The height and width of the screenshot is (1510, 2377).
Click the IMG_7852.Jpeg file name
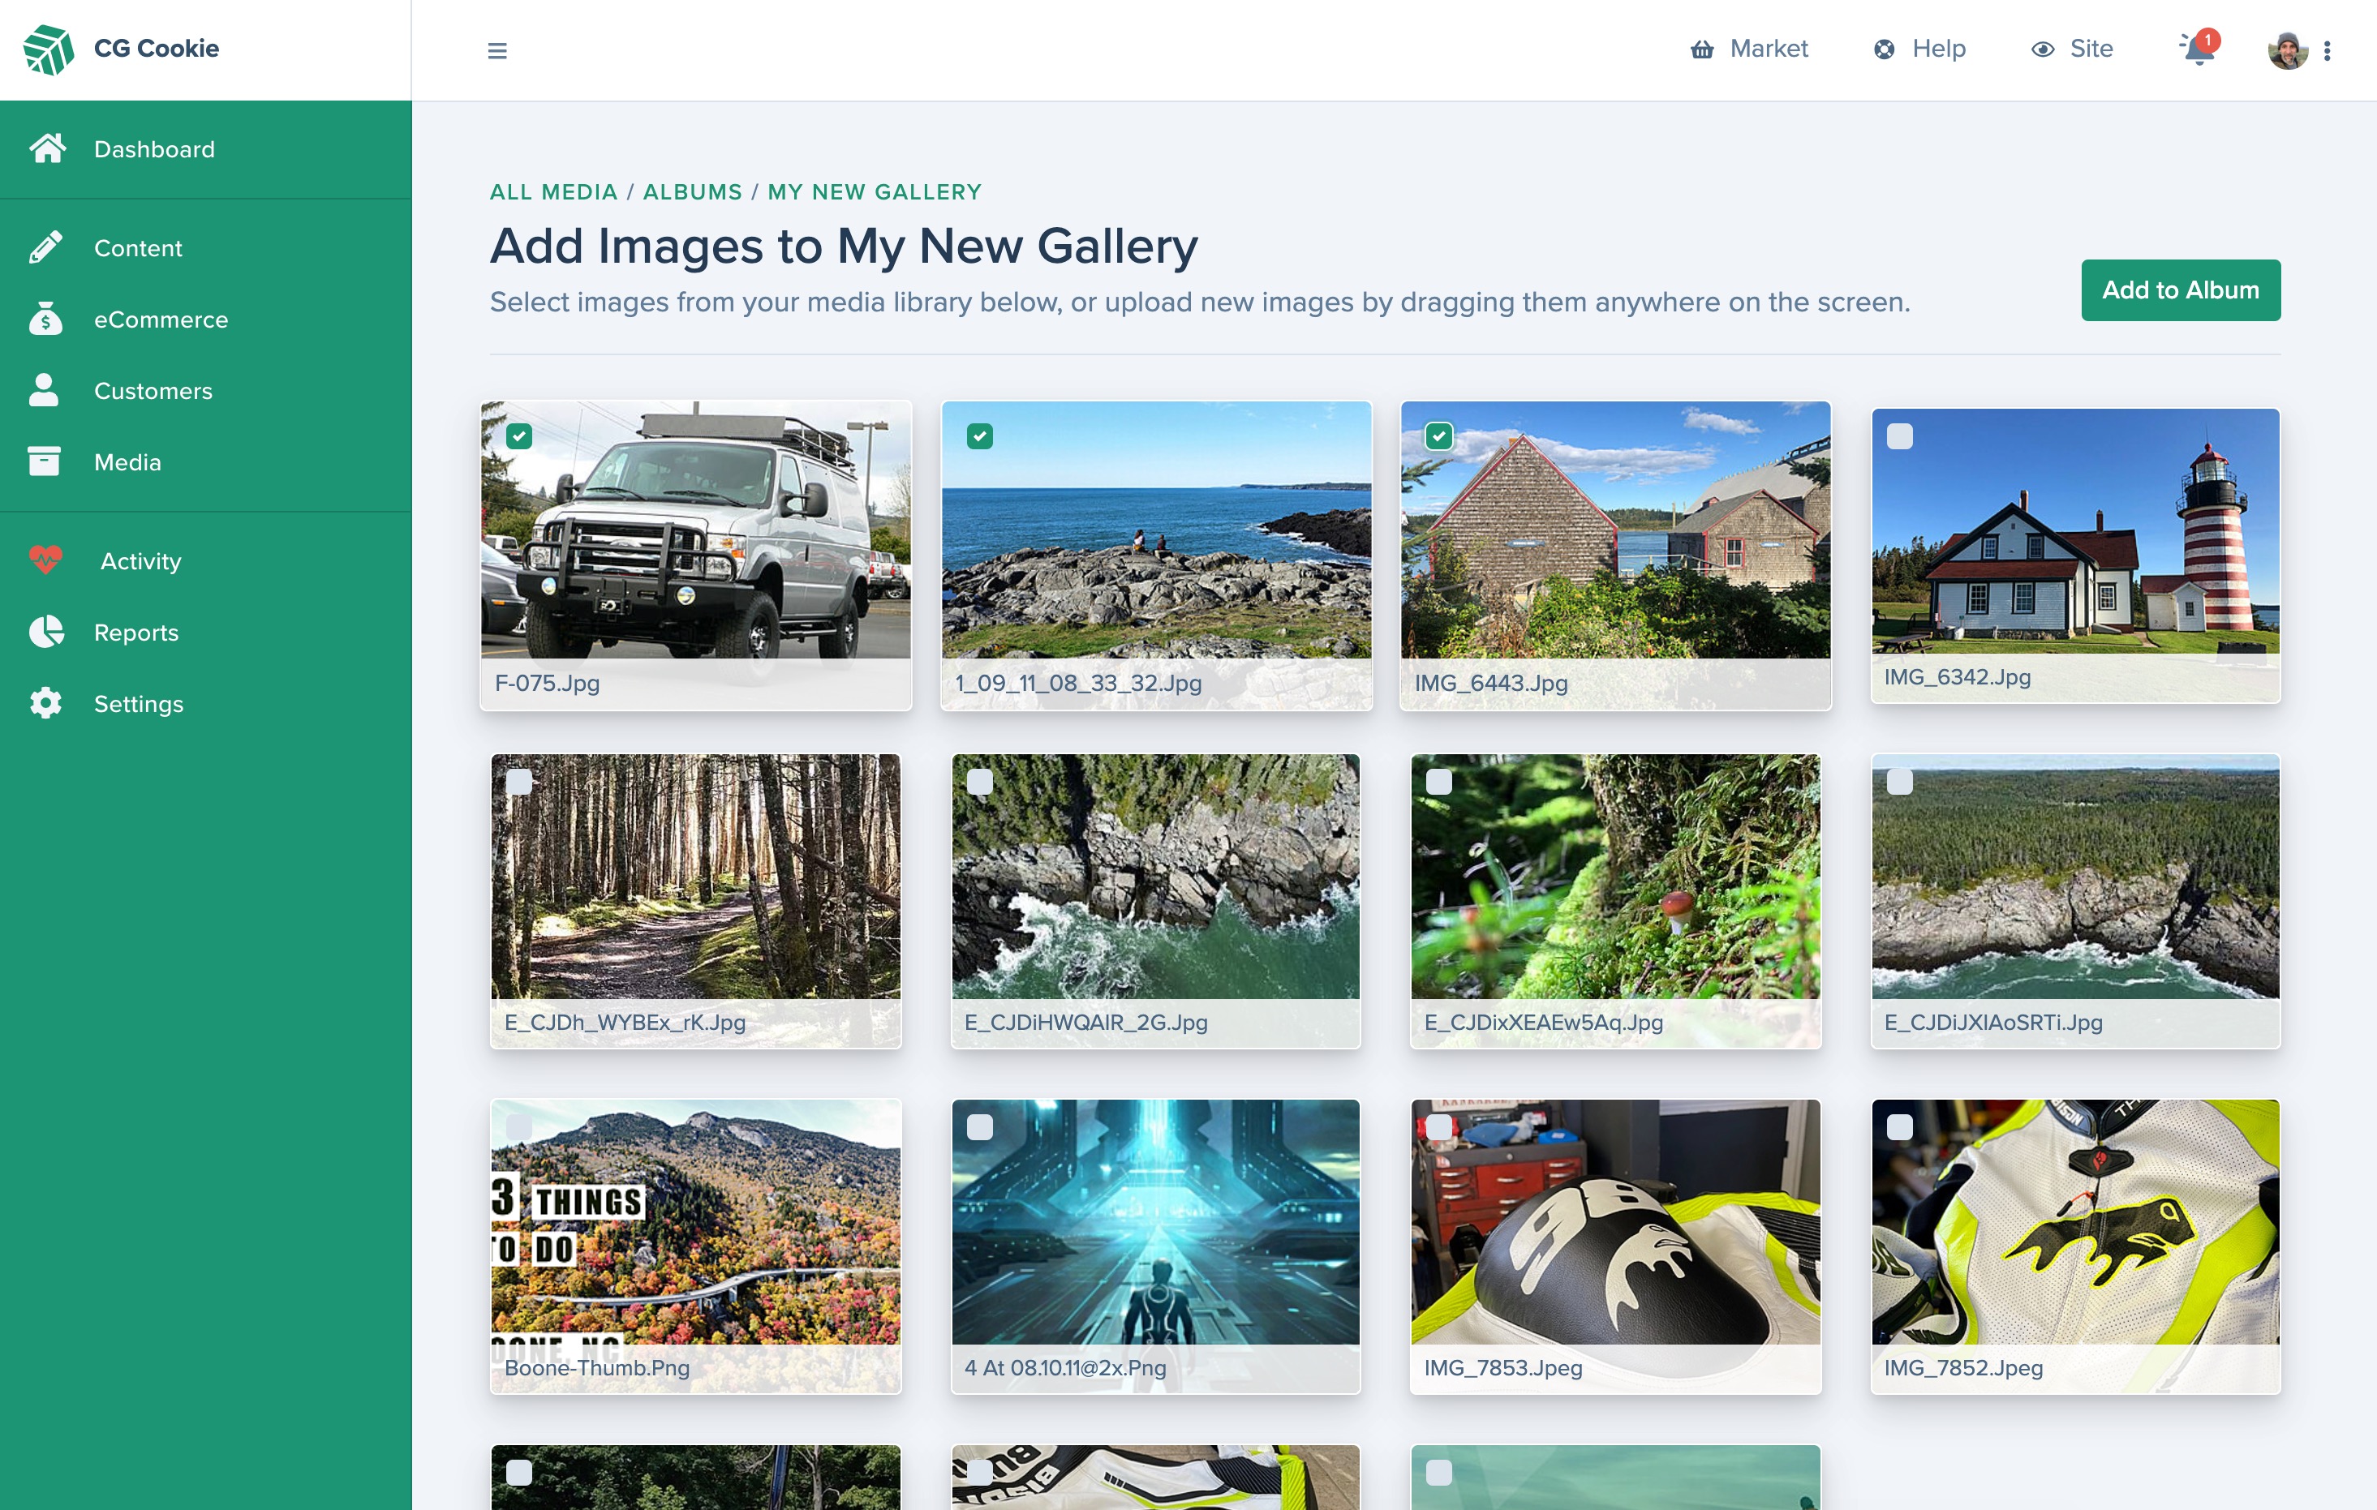click(x=1963, y=1368)
